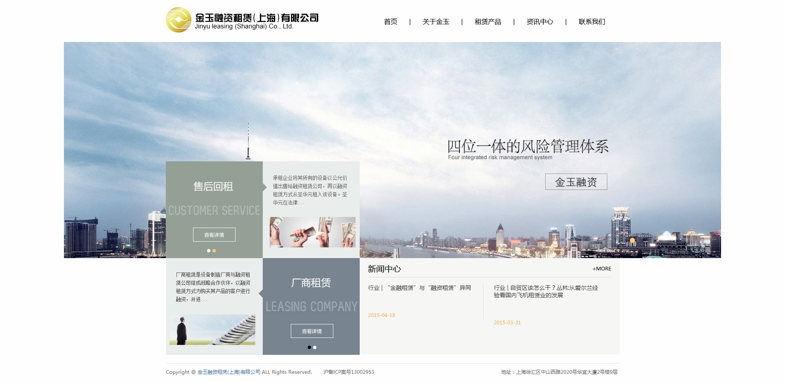The width and height of the screenshot is (785, 382).
Task: Open the +MORE news link
Action: (601, 268)
